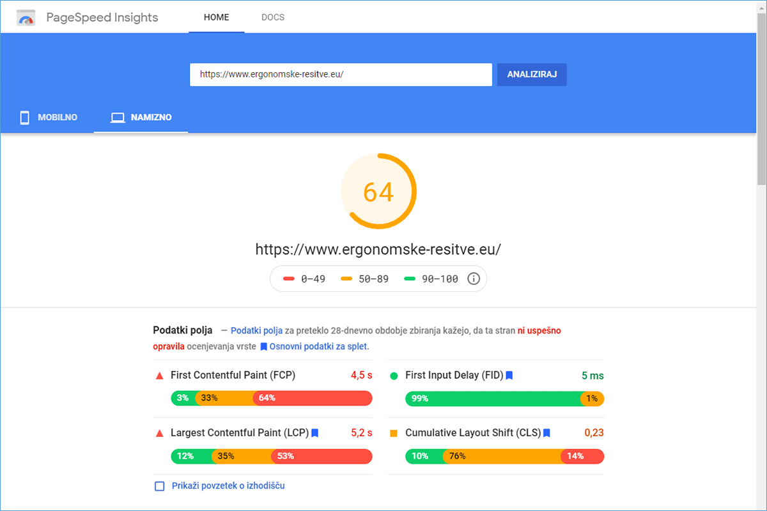Image resolution: width=767 pixels, height=511 pixels.
Task: Click bookmark icon next to Largest Contentful Paint
Action: tap(314, 433)
